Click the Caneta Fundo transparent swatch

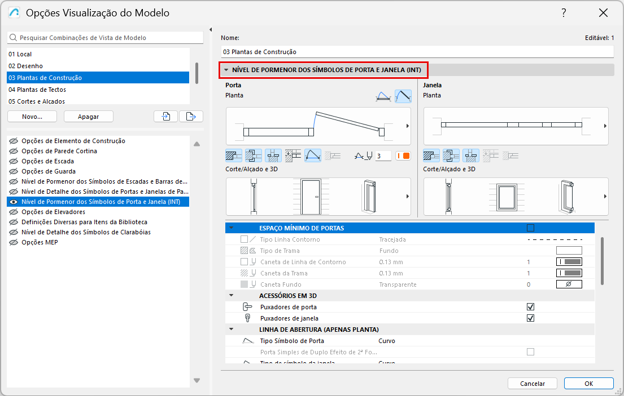click(569, 284)
